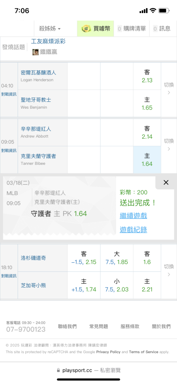Select 主 1.65 odds for 聖地牙哥教士
This screenshot has width=177, height=384.
[x=147, y=104]
